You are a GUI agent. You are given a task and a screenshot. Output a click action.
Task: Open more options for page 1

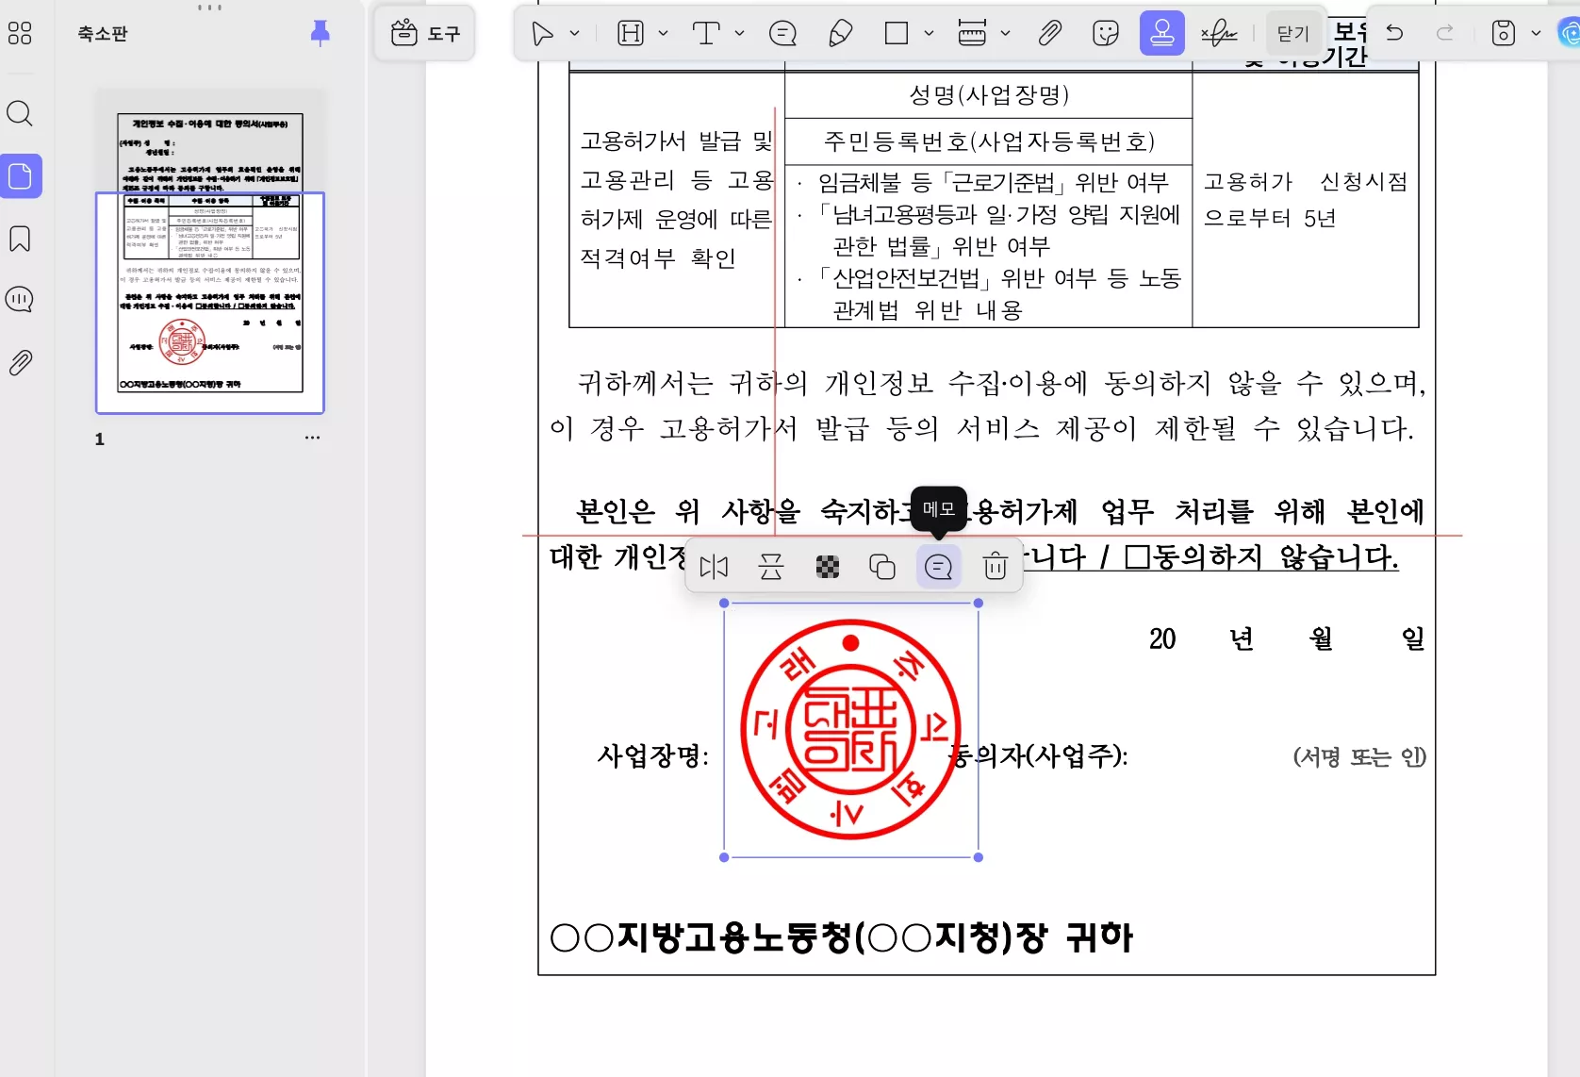(313, 437)
